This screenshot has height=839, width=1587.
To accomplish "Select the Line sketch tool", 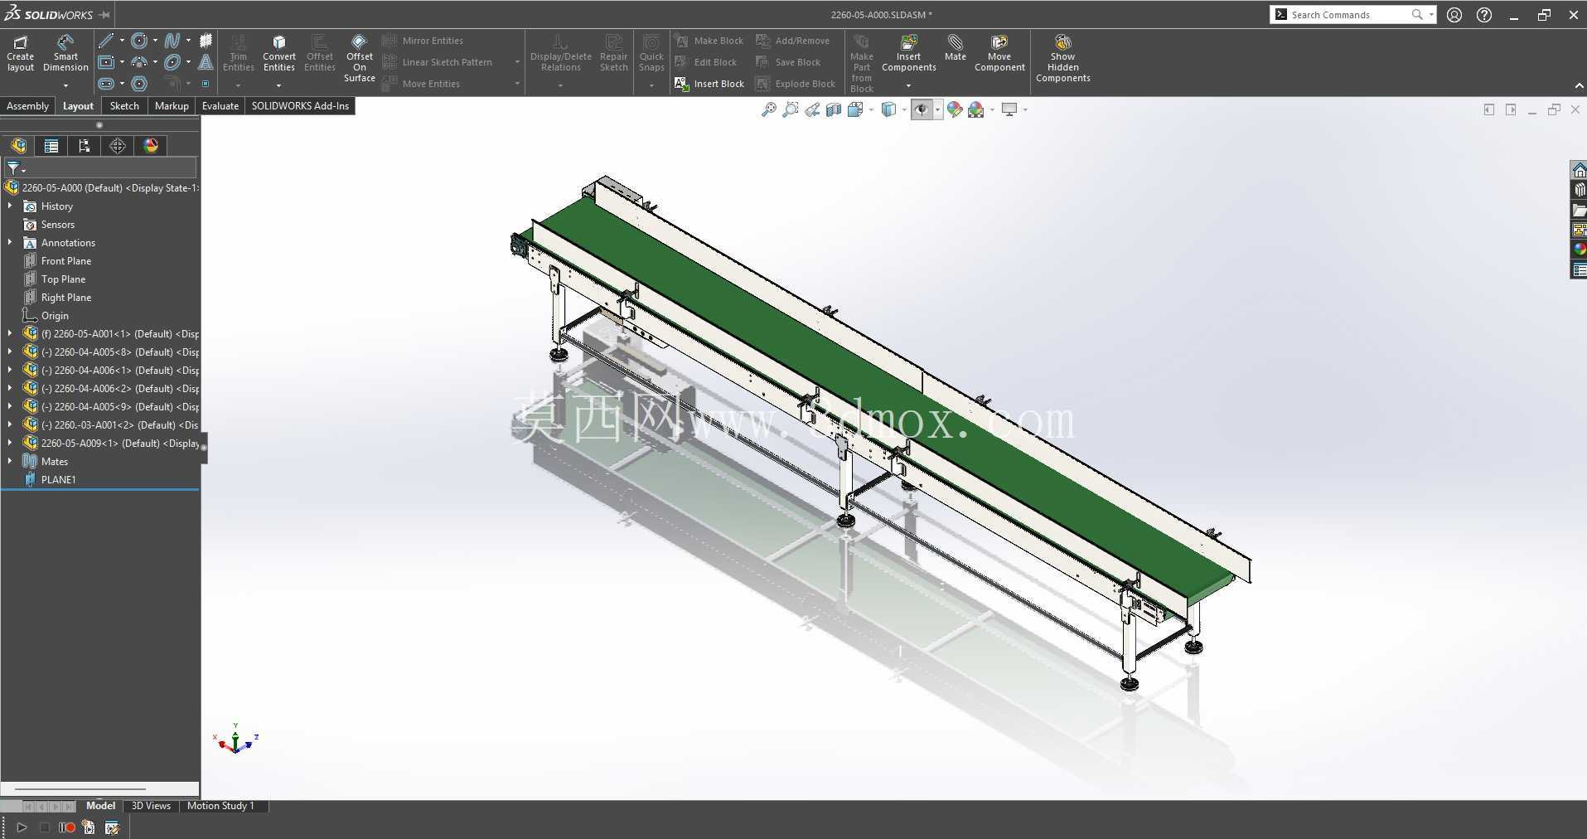I will coord(106,41).
